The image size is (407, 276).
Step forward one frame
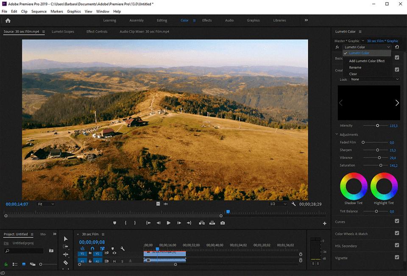pyautogui.click(x=179, y=223)
